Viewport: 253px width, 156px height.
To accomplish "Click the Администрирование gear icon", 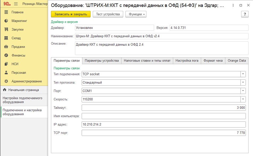I will pos(6,81).
